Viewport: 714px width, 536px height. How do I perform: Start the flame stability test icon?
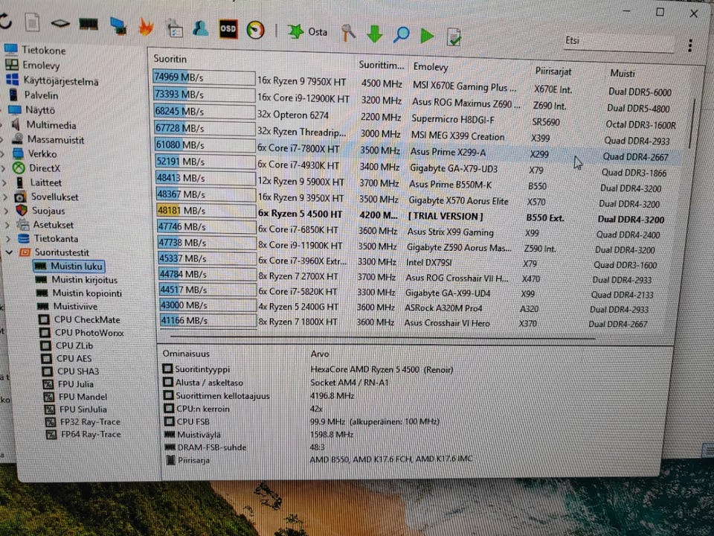(x=146, y=27)
